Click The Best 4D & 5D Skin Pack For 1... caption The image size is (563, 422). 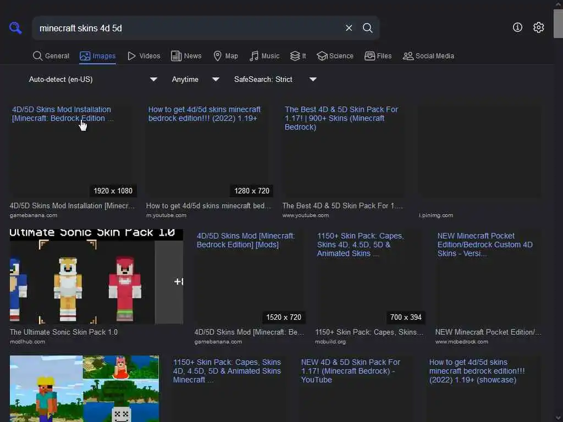tap(343, 206)
